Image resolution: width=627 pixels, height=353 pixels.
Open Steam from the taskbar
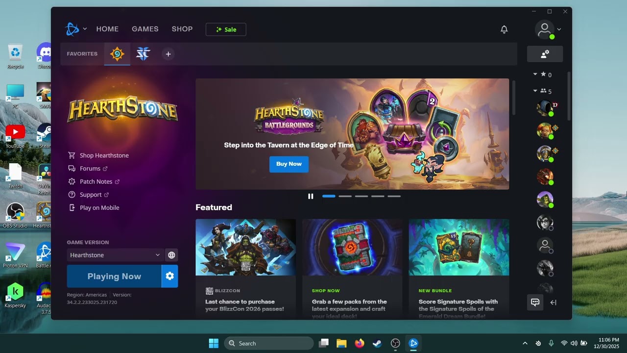(378, 343)
